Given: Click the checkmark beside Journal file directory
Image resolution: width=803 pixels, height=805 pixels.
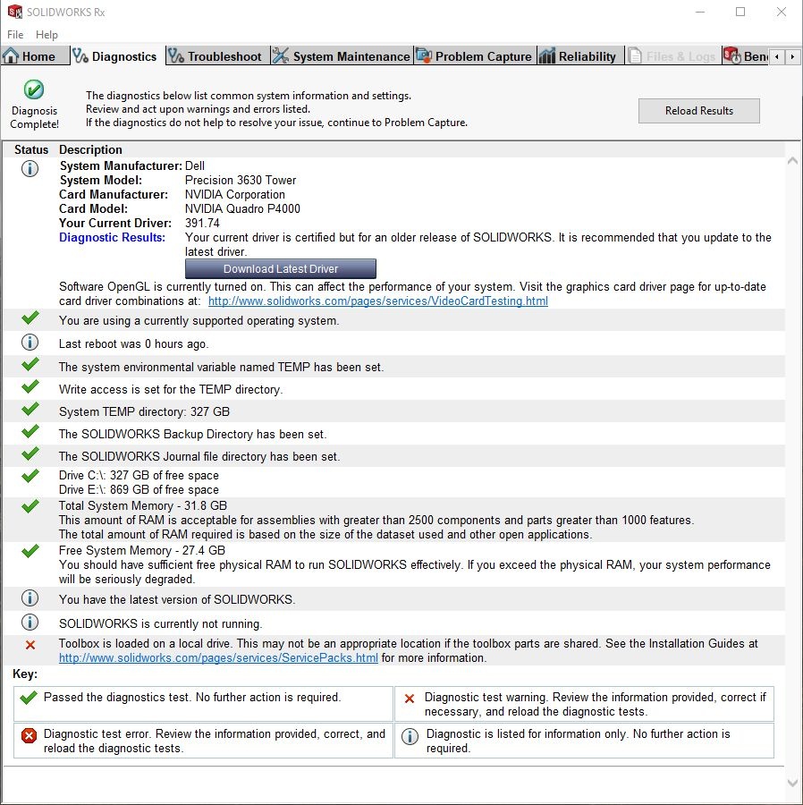Looking at the screenshot, I should tap(30, 453).
